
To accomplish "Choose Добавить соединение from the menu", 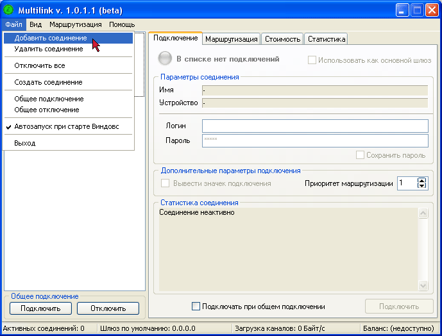I will tap(68, 38).
